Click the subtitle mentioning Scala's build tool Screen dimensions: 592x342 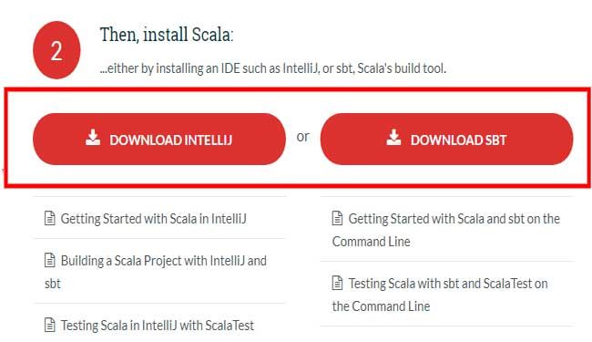[x=273, y=68]
